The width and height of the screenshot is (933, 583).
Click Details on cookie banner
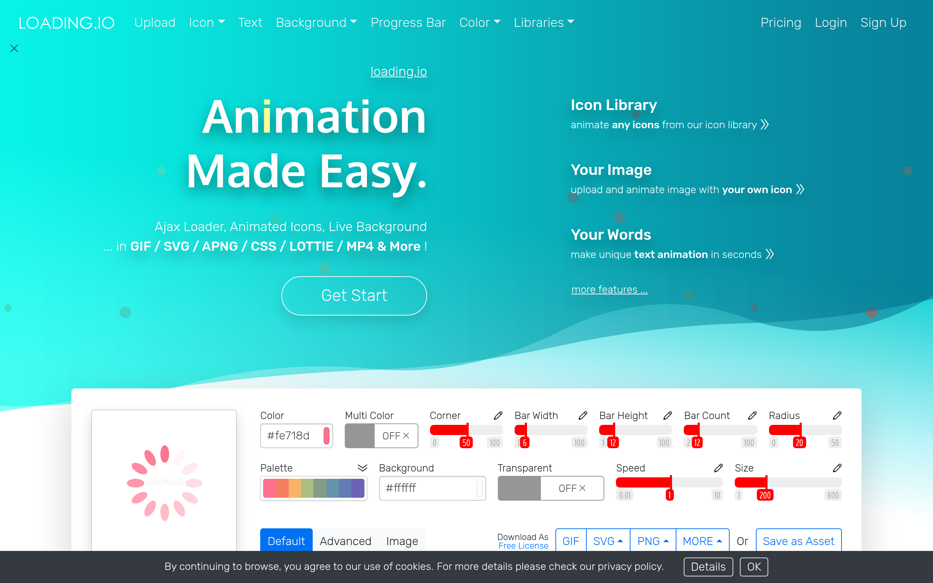point(708,566)
